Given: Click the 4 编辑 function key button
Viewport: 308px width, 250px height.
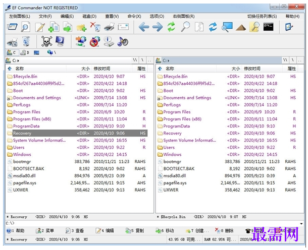Looking at the screenshot, I should coord(105,231).
